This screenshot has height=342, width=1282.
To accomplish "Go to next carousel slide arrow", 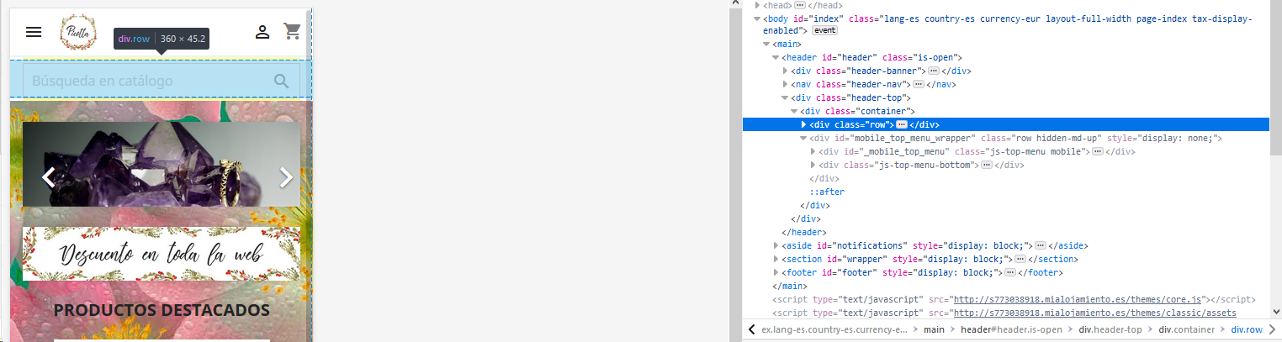I will 286,176.
